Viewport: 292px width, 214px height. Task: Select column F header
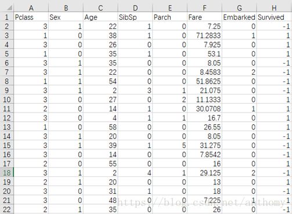click(204, 8)
